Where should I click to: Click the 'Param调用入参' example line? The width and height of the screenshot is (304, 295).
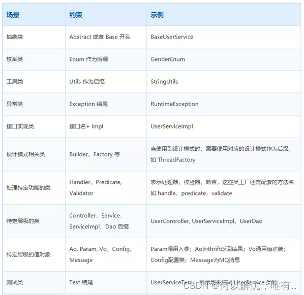218,249
